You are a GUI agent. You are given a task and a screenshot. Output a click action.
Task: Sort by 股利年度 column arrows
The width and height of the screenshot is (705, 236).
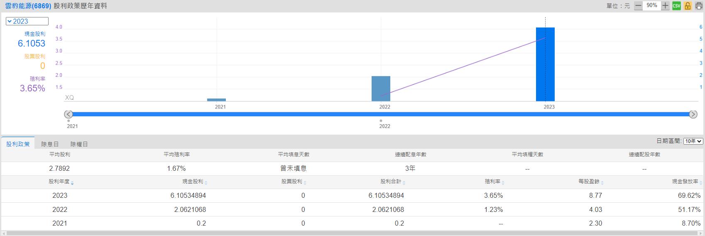click(x=72, y=183)
